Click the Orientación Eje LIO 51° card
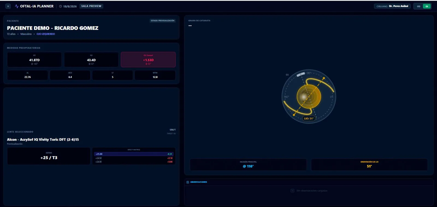The image size is (437, 207). (x=369, y=165)
